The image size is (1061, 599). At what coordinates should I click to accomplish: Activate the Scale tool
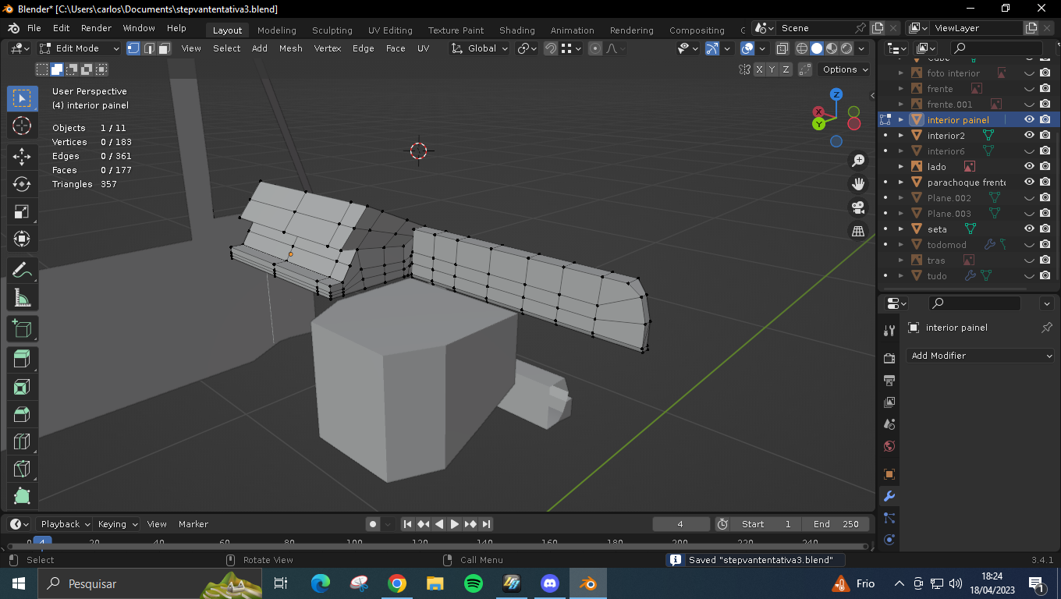click(22, 212)
